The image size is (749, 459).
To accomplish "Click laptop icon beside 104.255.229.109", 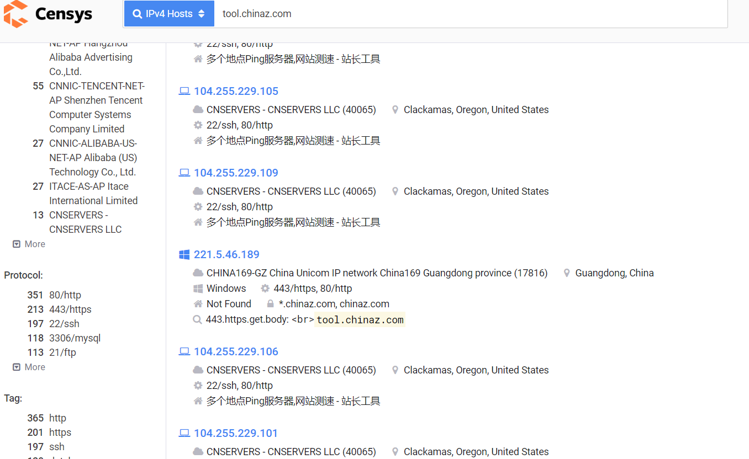I will [184, 173].
